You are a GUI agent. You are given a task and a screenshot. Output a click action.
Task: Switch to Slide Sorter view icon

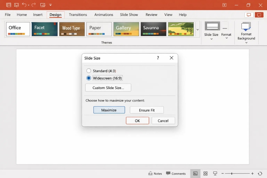pos(206,174)
